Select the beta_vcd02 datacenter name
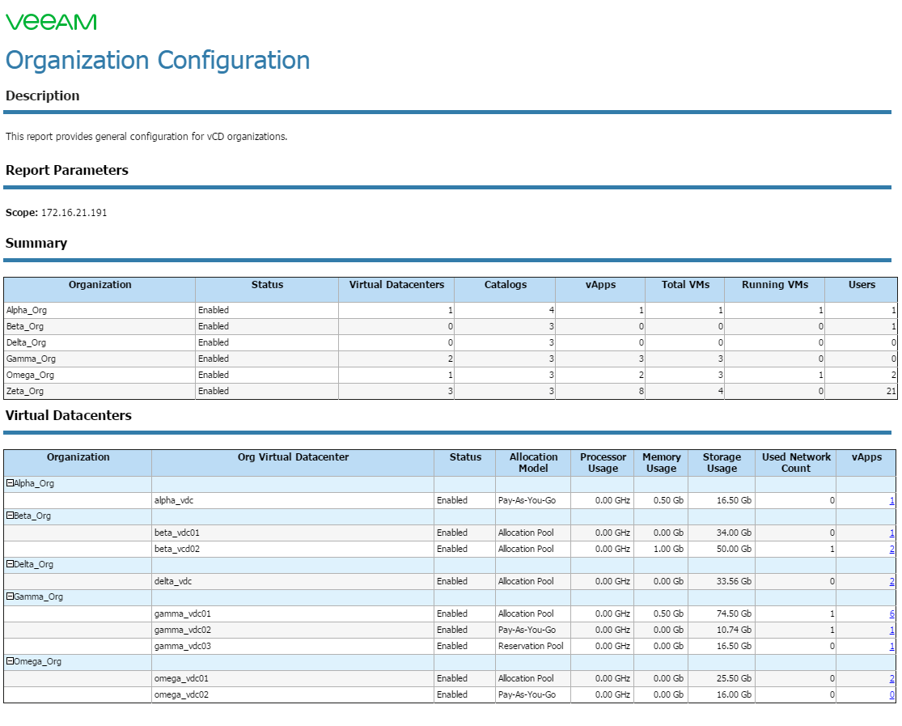This screenshot has height=726, width=902. pyautogui.click(x=176, y=549)
